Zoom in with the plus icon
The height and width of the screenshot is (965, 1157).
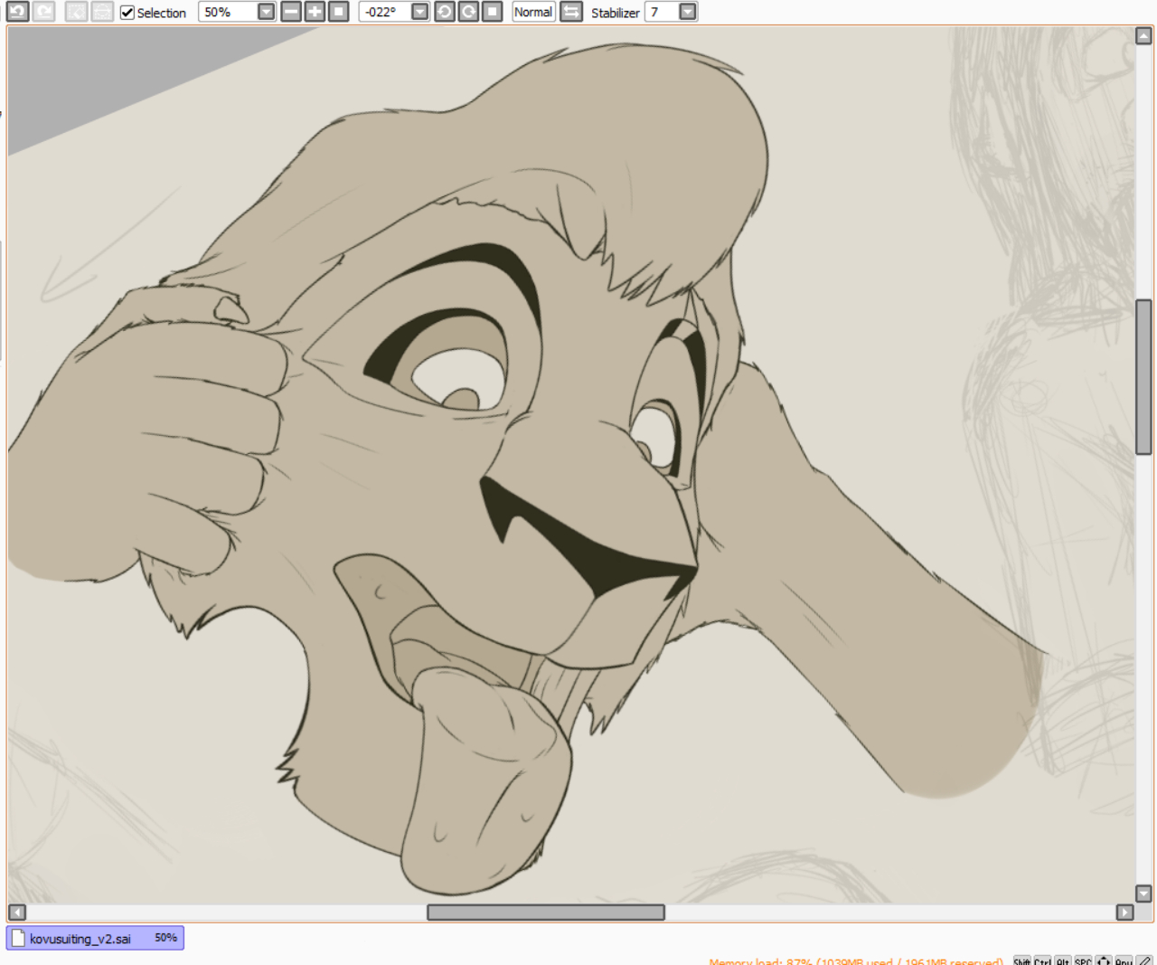[x=315, y=12]
